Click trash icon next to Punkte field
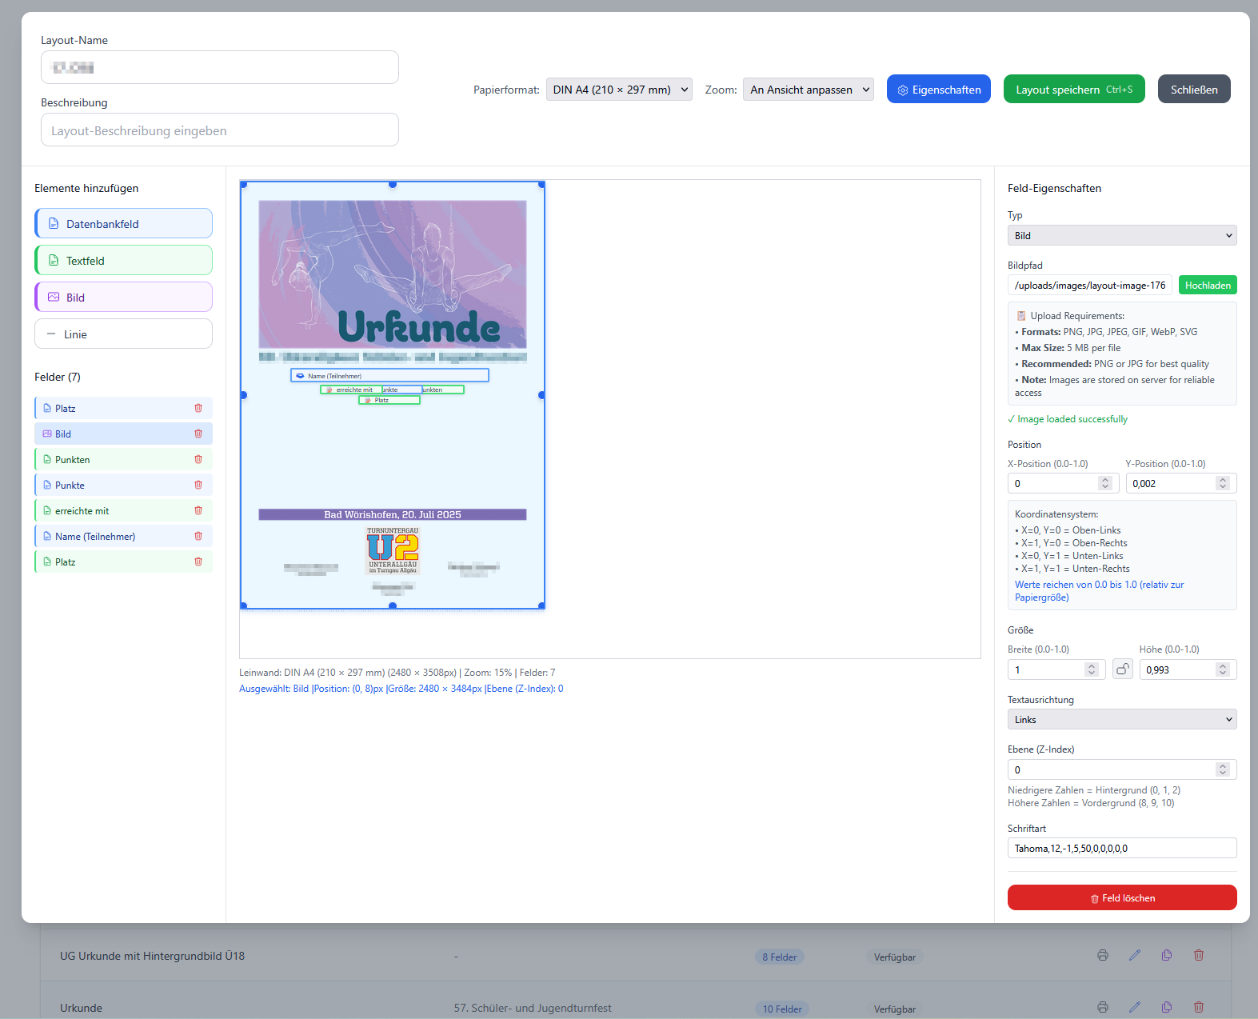 click(x=198, y=485)
